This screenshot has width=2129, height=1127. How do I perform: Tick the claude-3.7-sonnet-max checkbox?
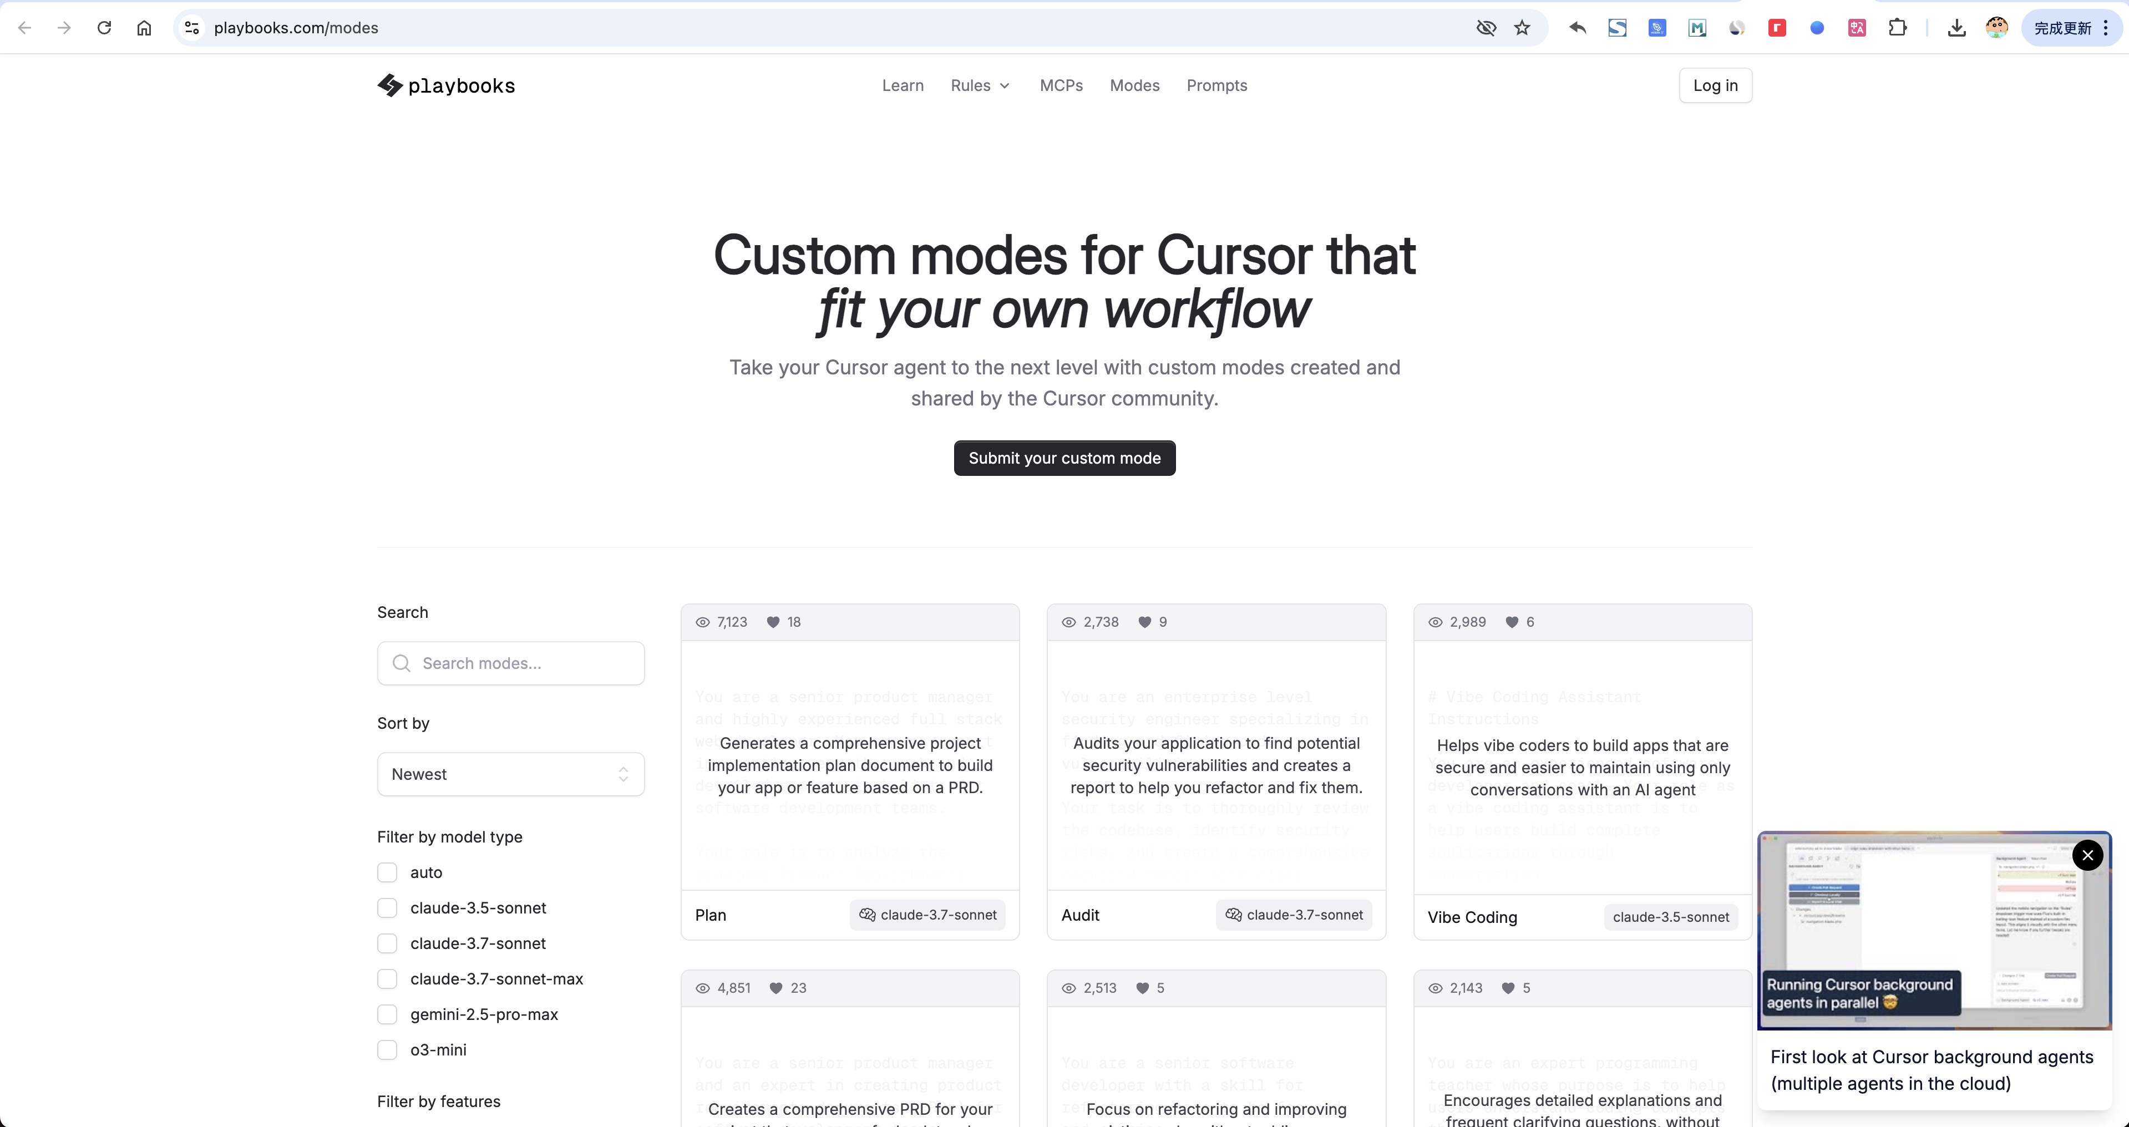[387, 978]
